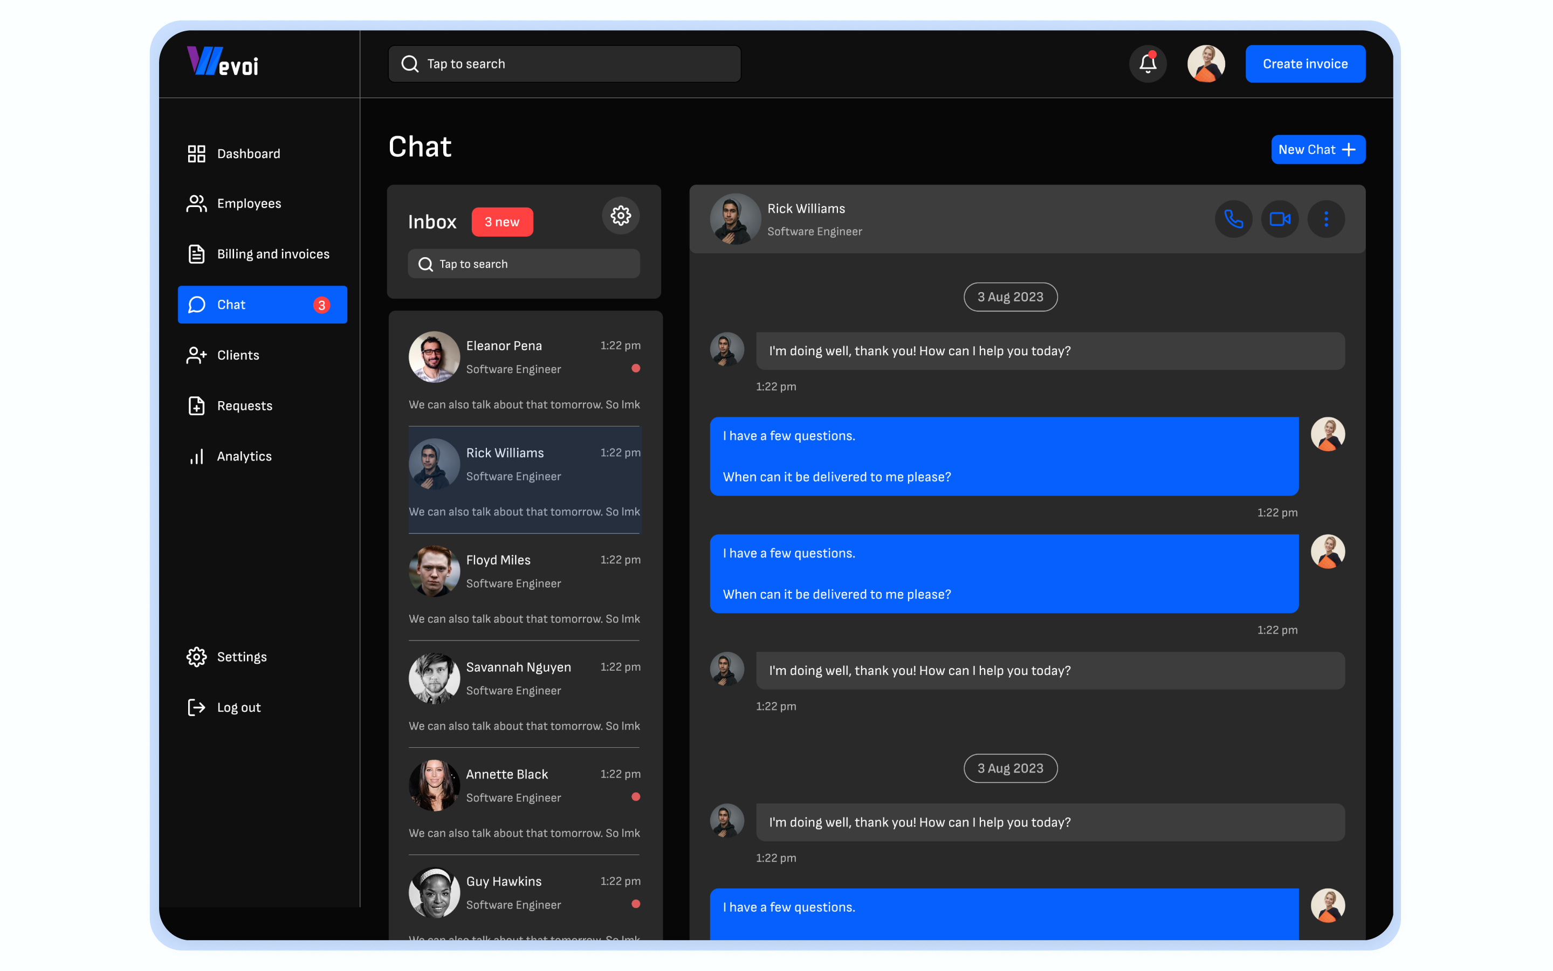Click Rick Williams avatar in chat header

735,219
